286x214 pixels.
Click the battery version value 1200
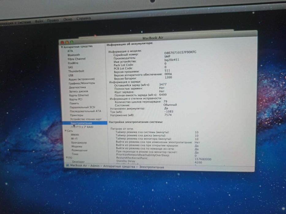[x=168, y=77]
